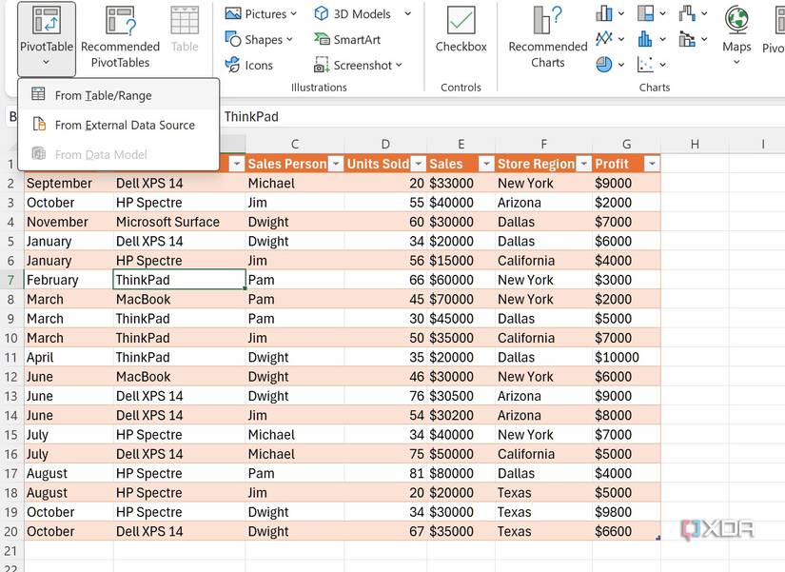Select From External Data Source option
This screenshot has width=785, height=572.
pos(124,125)
